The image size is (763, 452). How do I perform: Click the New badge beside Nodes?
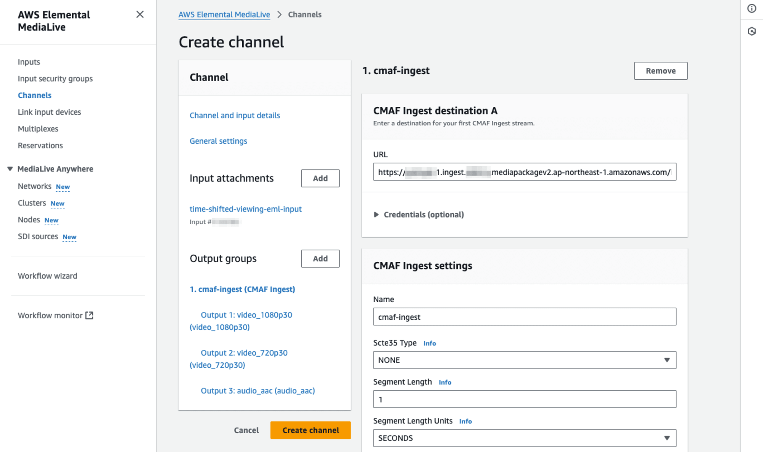tap(52, 220)
